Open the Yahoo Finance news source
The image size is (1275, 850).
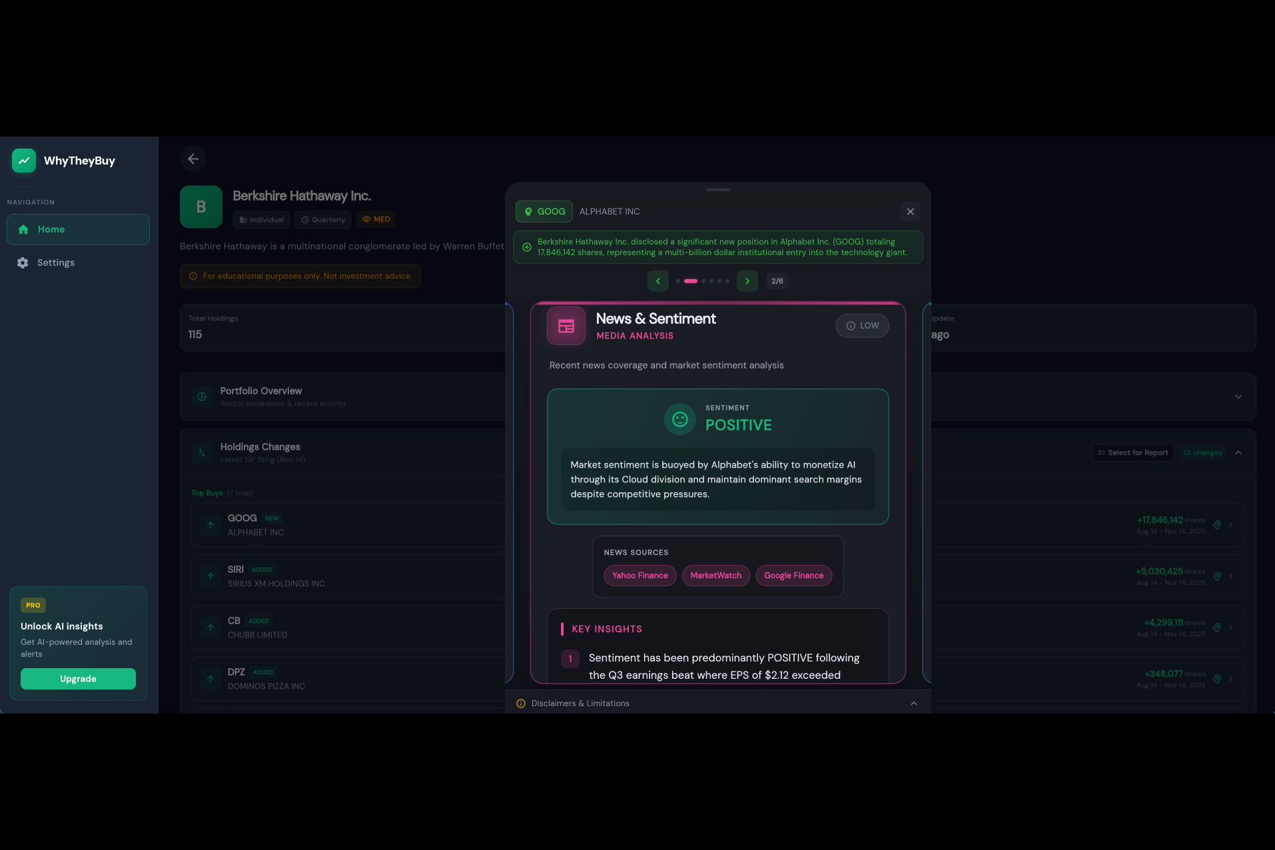640,576
